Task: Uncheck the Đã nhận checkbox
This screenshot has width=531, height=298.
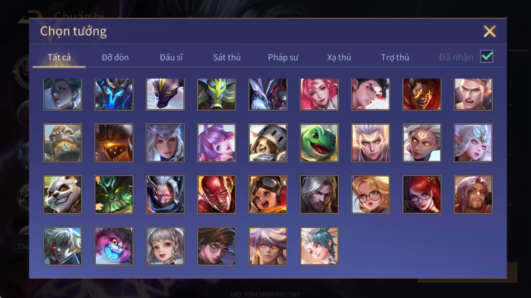Action: click(487, 56)
